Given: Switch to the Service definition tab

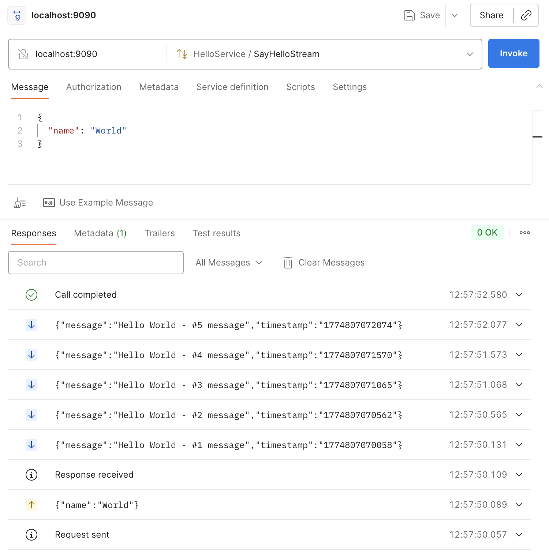Looking at the screenshot, I should click(x=232, y=87).
